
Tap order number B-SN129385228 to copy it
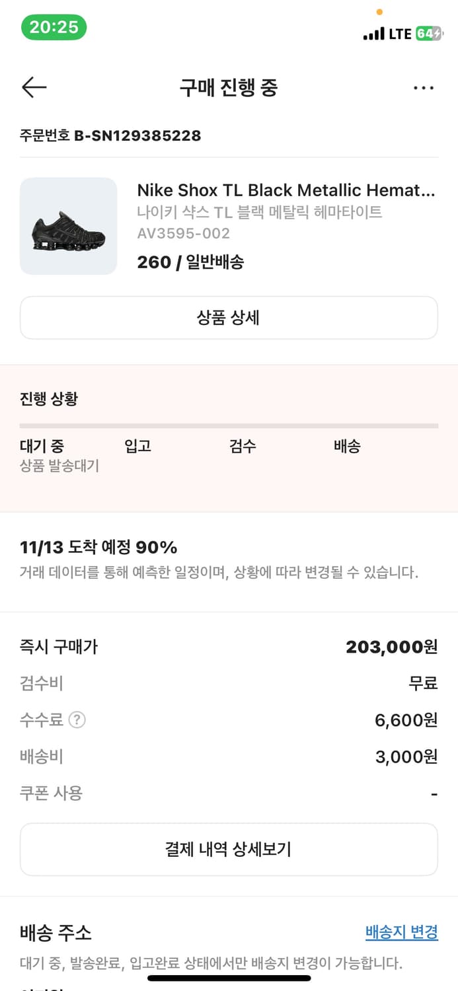point(110,136)
